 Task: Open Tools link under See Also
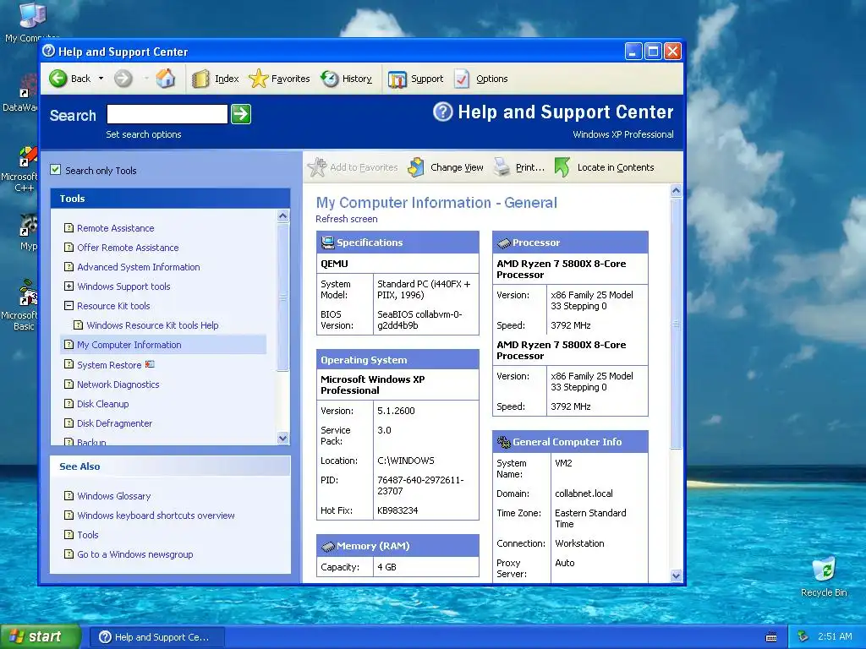point(87,534)
